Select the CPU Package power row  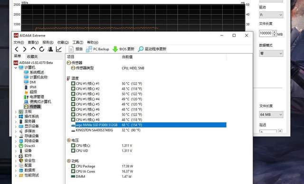(149, 166)
